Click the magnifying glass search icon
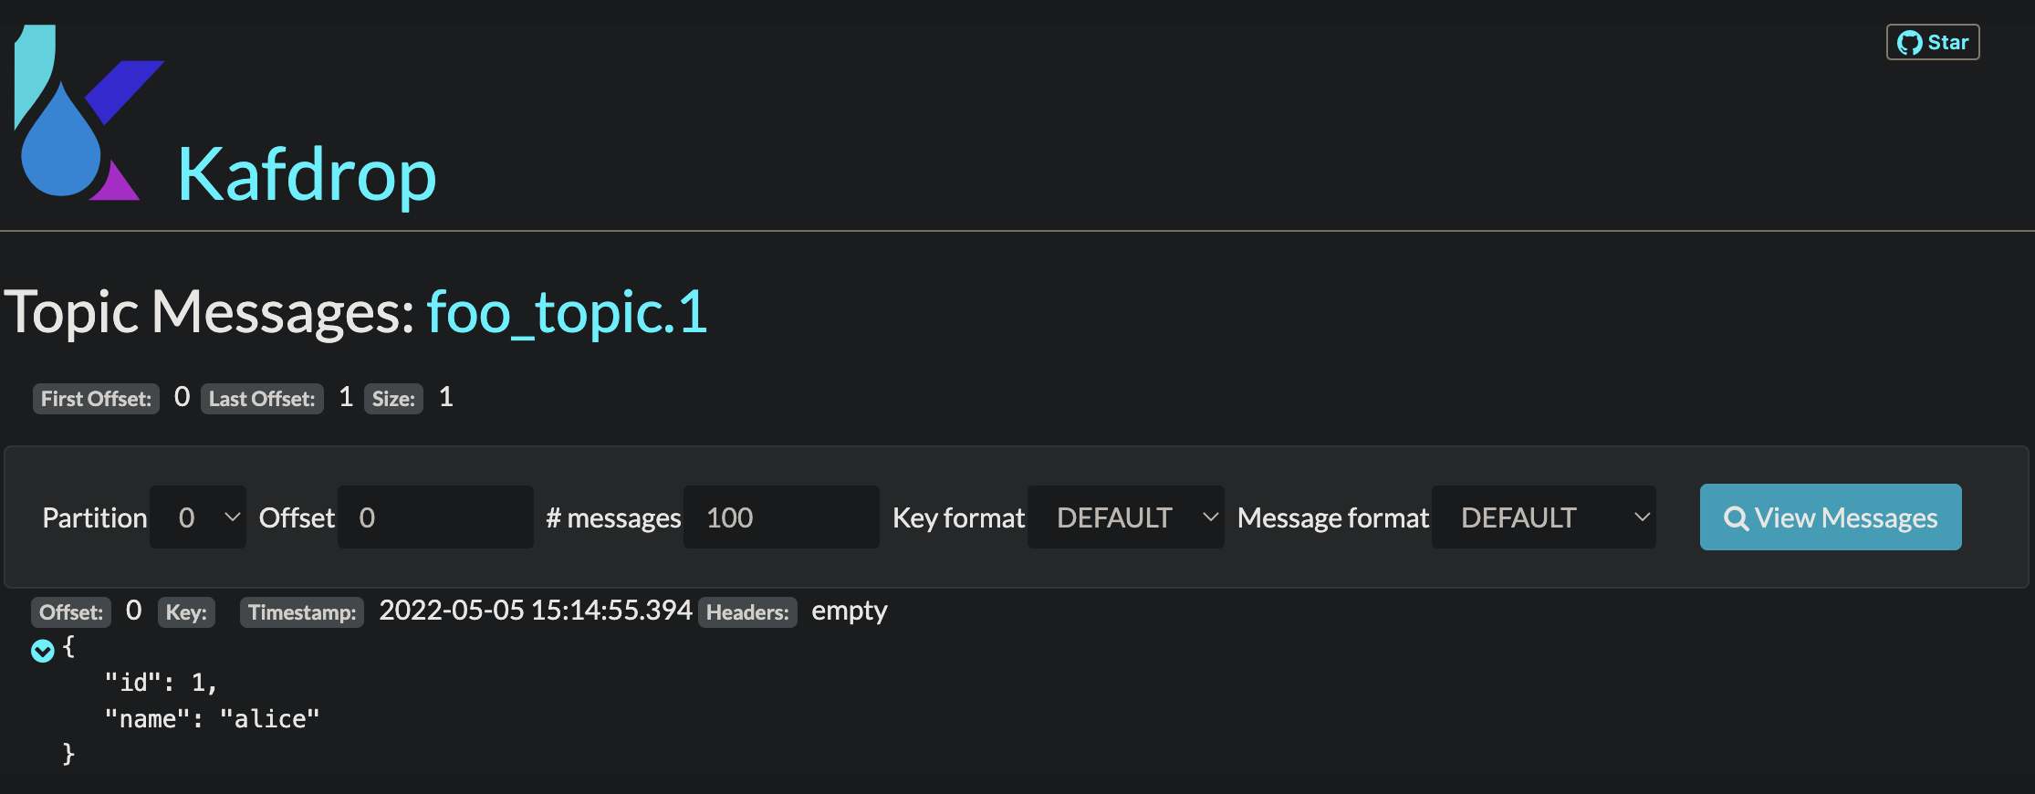2035x794 pixels. pyautogui.click(x=1736, y=518)
